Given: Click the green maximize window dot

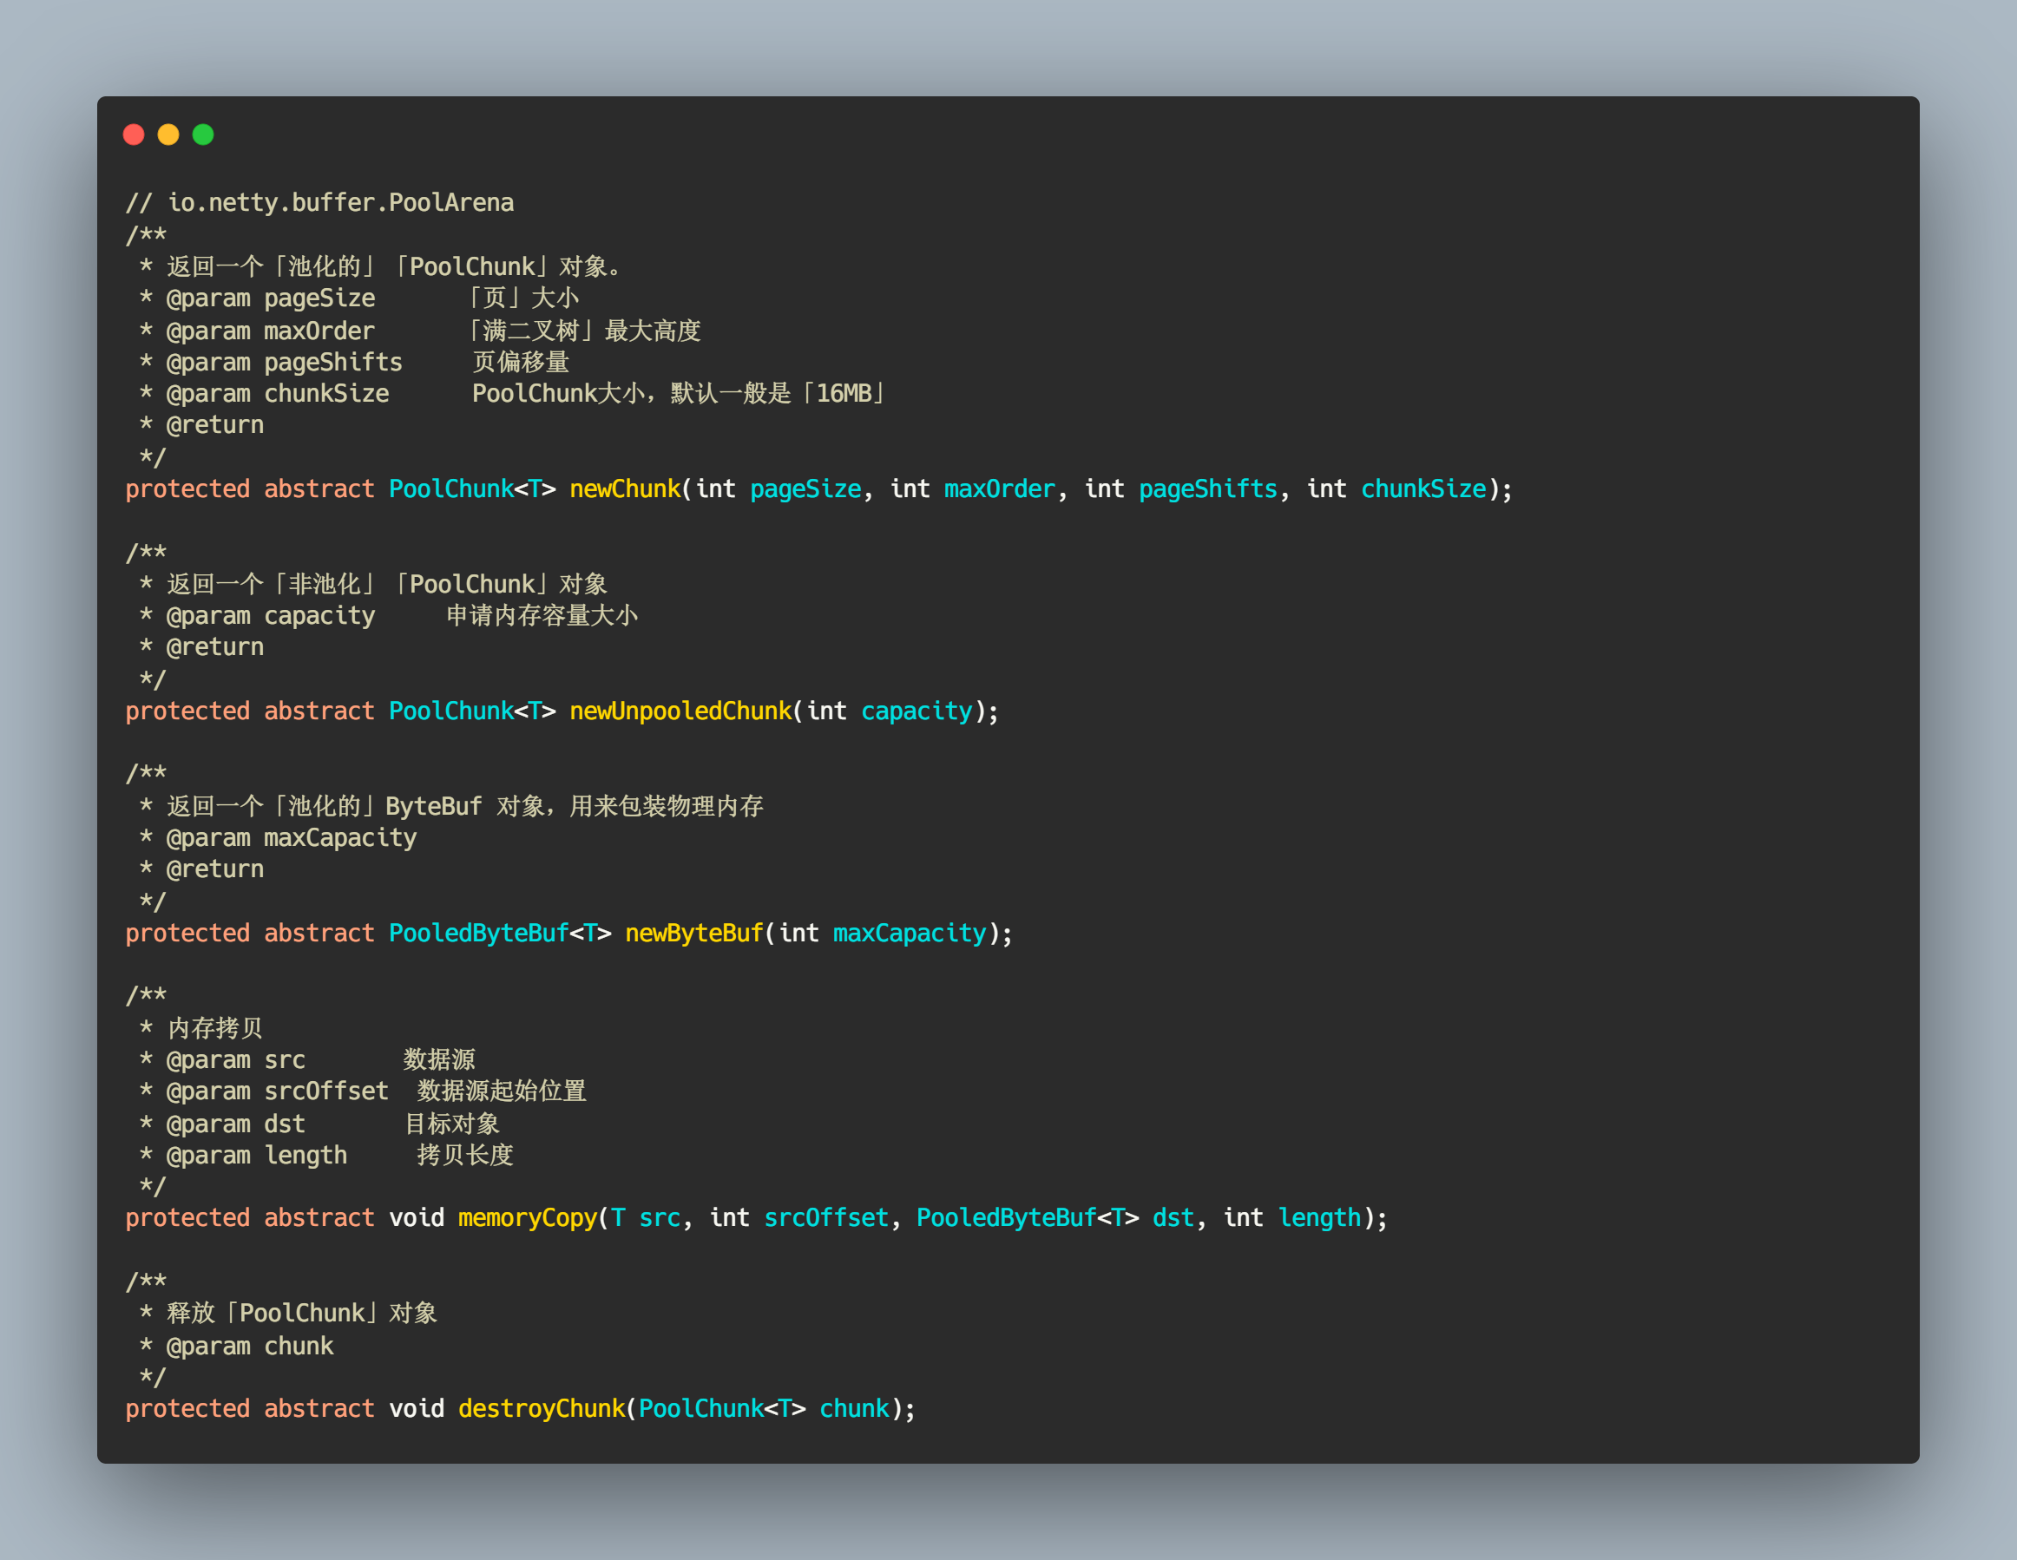Looking at the screenshot, I should pyautogui.click(x=203, y=134).
